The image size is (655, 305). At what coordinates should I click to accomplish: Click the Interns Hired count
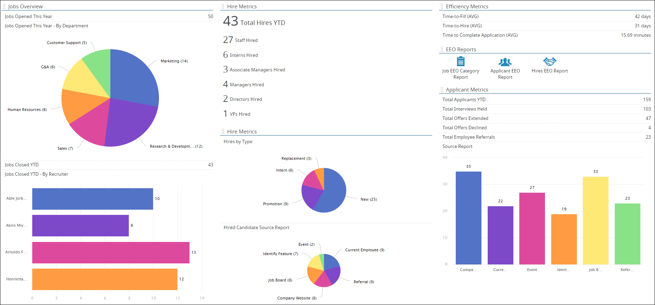(226, 55)
